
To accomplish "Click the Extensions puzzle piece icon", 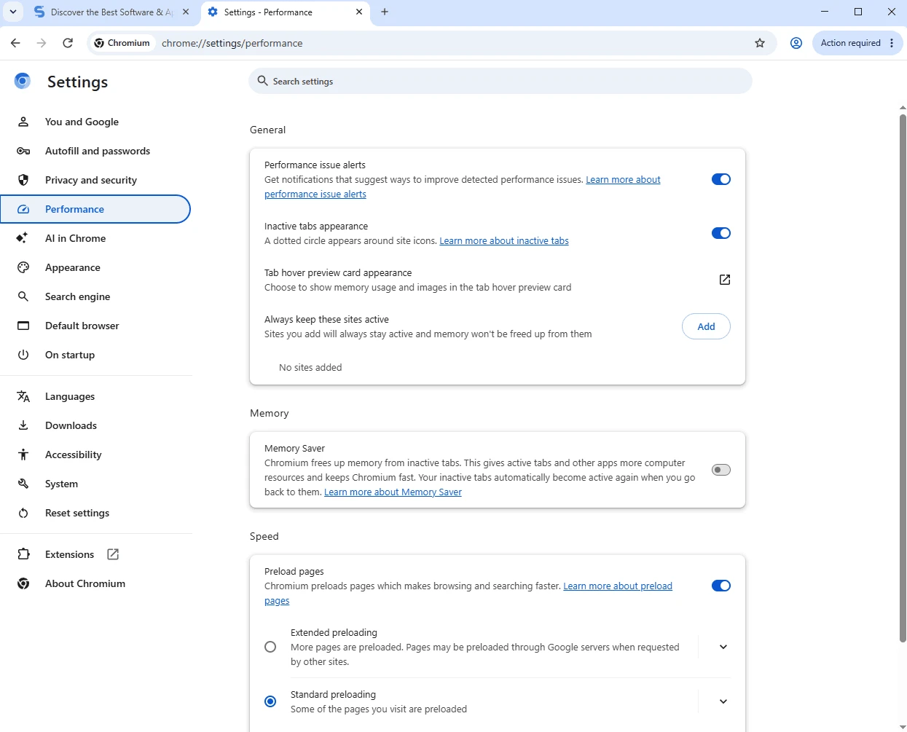I will pos(23,554).
